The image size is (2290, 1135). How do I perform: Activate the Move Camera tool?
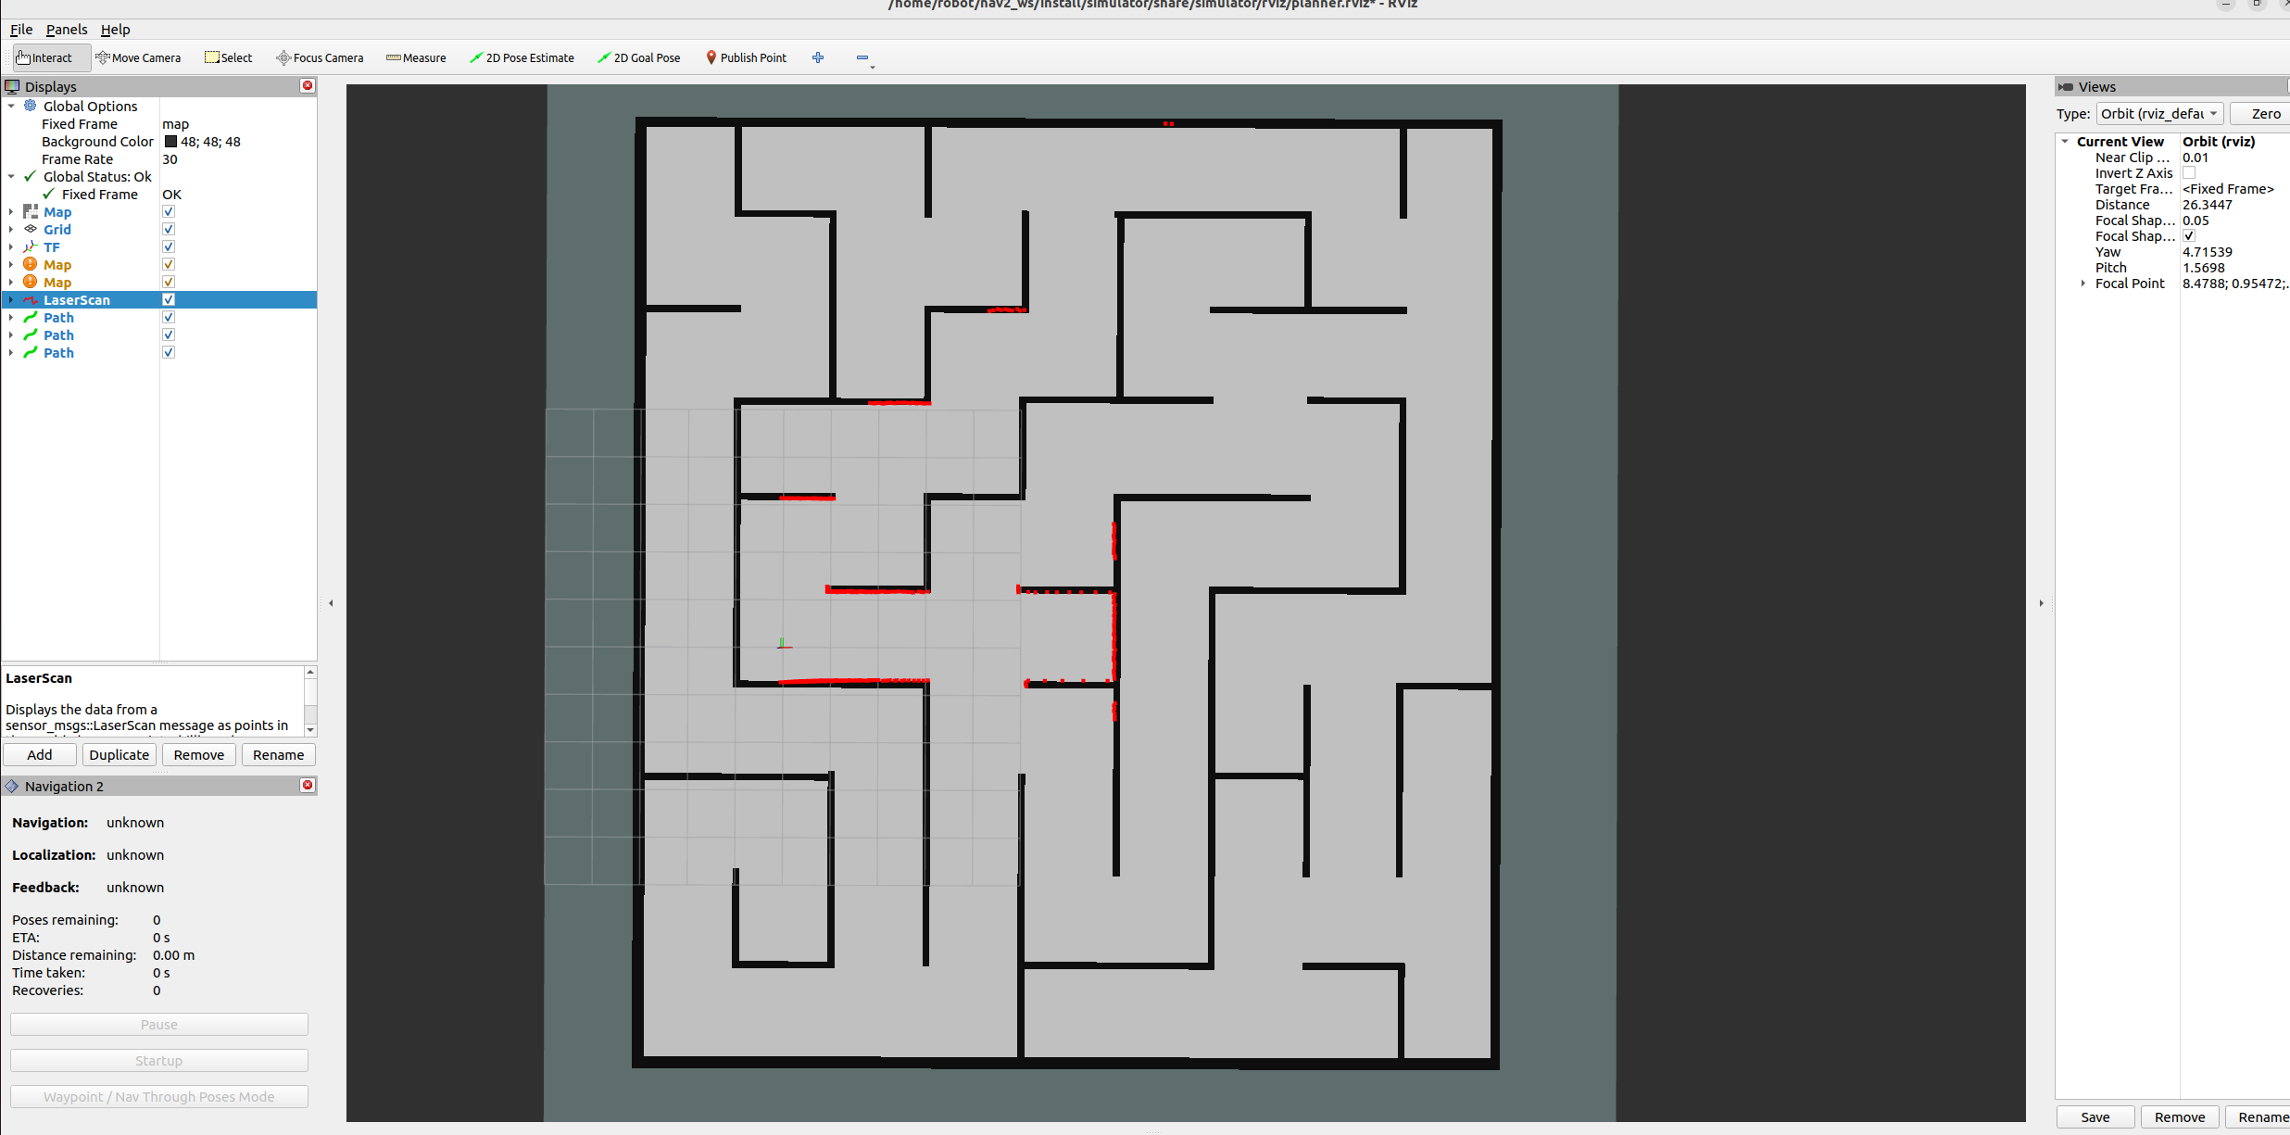[x=138, y=57]
